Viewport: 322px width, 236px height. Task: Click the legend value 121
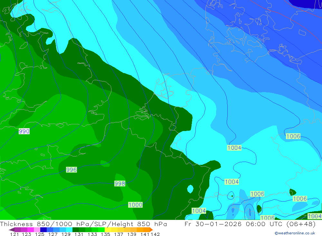(x=14, y=234)
